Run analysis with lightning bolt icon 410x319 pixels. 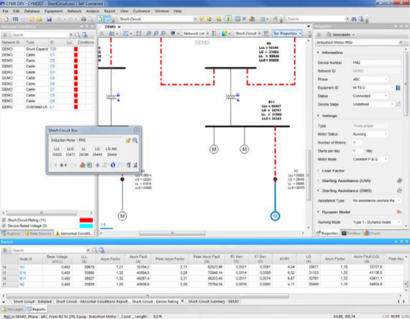[201, 19]
